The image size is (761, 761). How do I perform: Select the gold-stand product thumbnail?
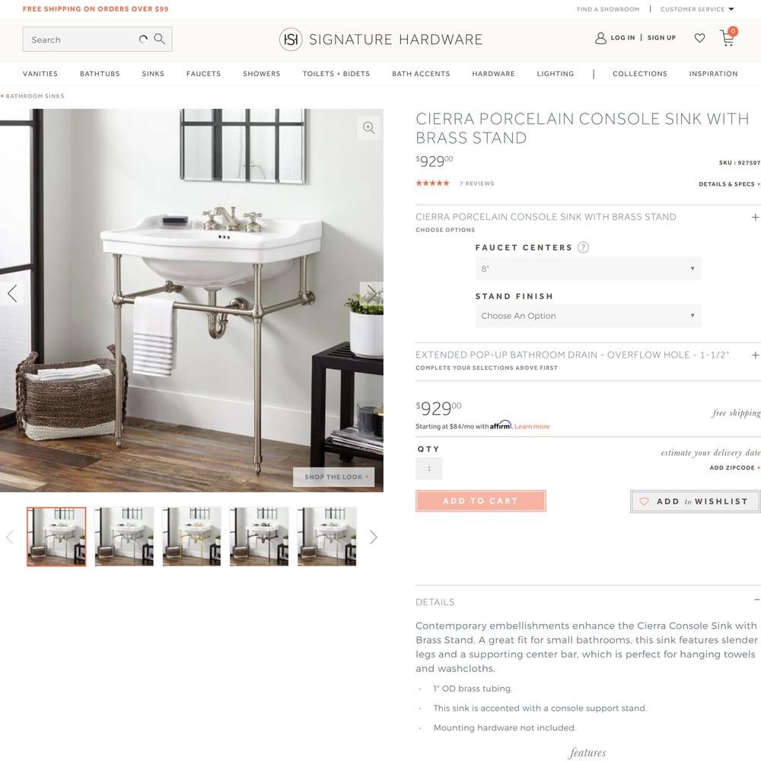tap(192, 537)
